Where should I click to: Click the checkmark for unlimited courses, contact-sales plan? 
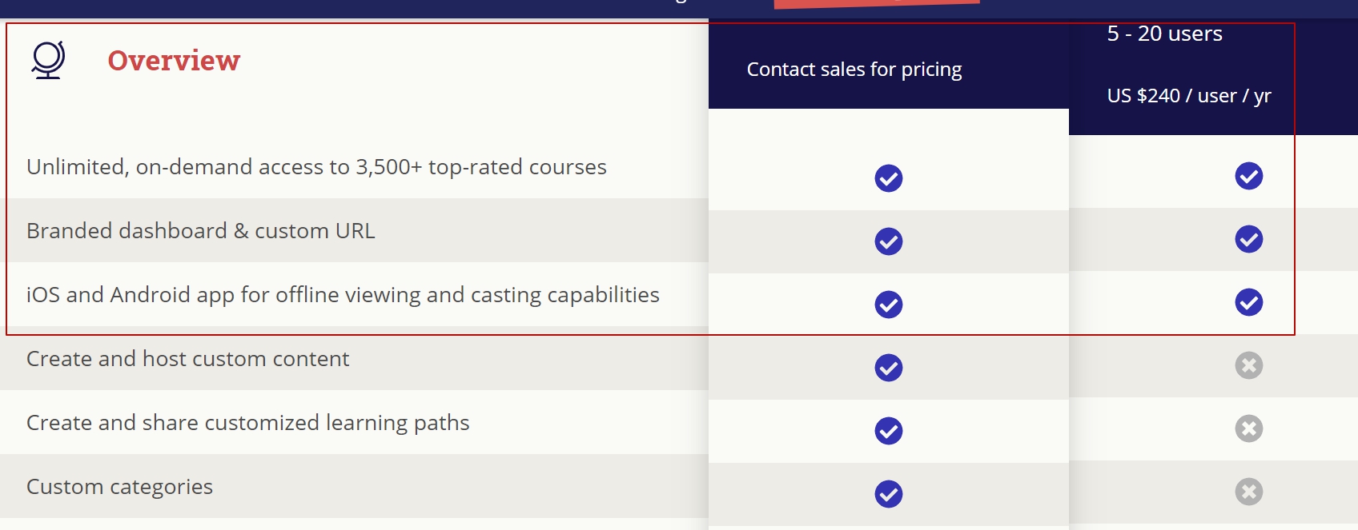[888, 178]
